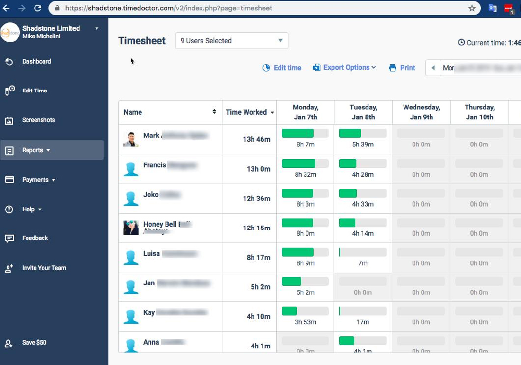
Task: Click the Save $50 link
Action: click(34, 343)
